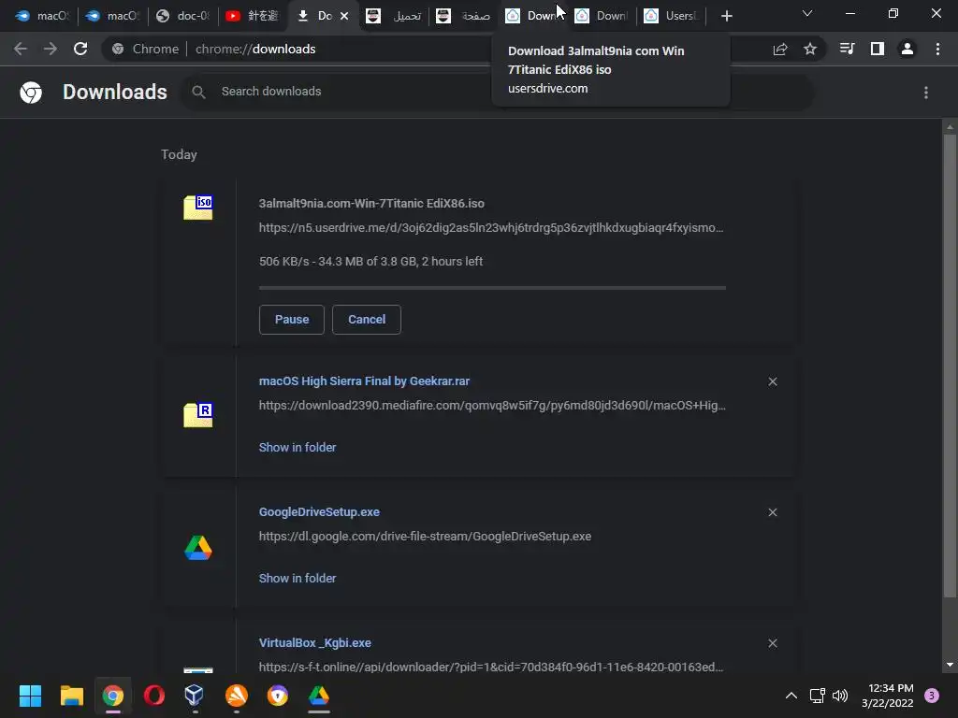This screenshot has width=958, height=718.
Task: Open a new browser tab
Action: [x=726, y=16]
